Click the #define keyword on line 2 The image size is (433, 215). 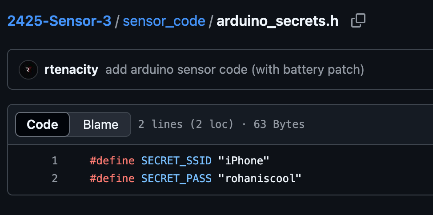click(112, 179)
